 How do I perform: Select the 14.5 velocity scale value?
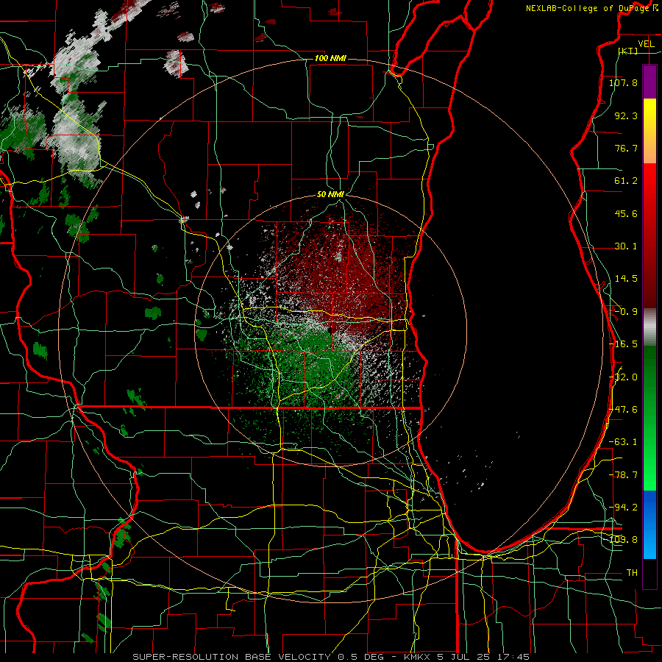pyautogui.click(x=626, y=279)
